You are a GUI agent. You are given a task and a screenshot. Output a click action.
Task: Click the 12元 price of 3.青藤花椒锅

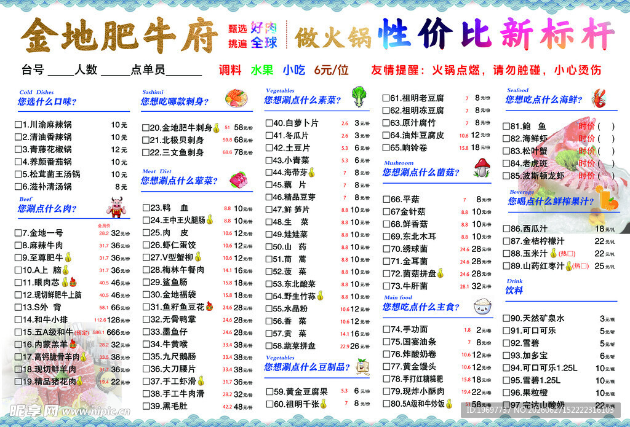(119, 149)
